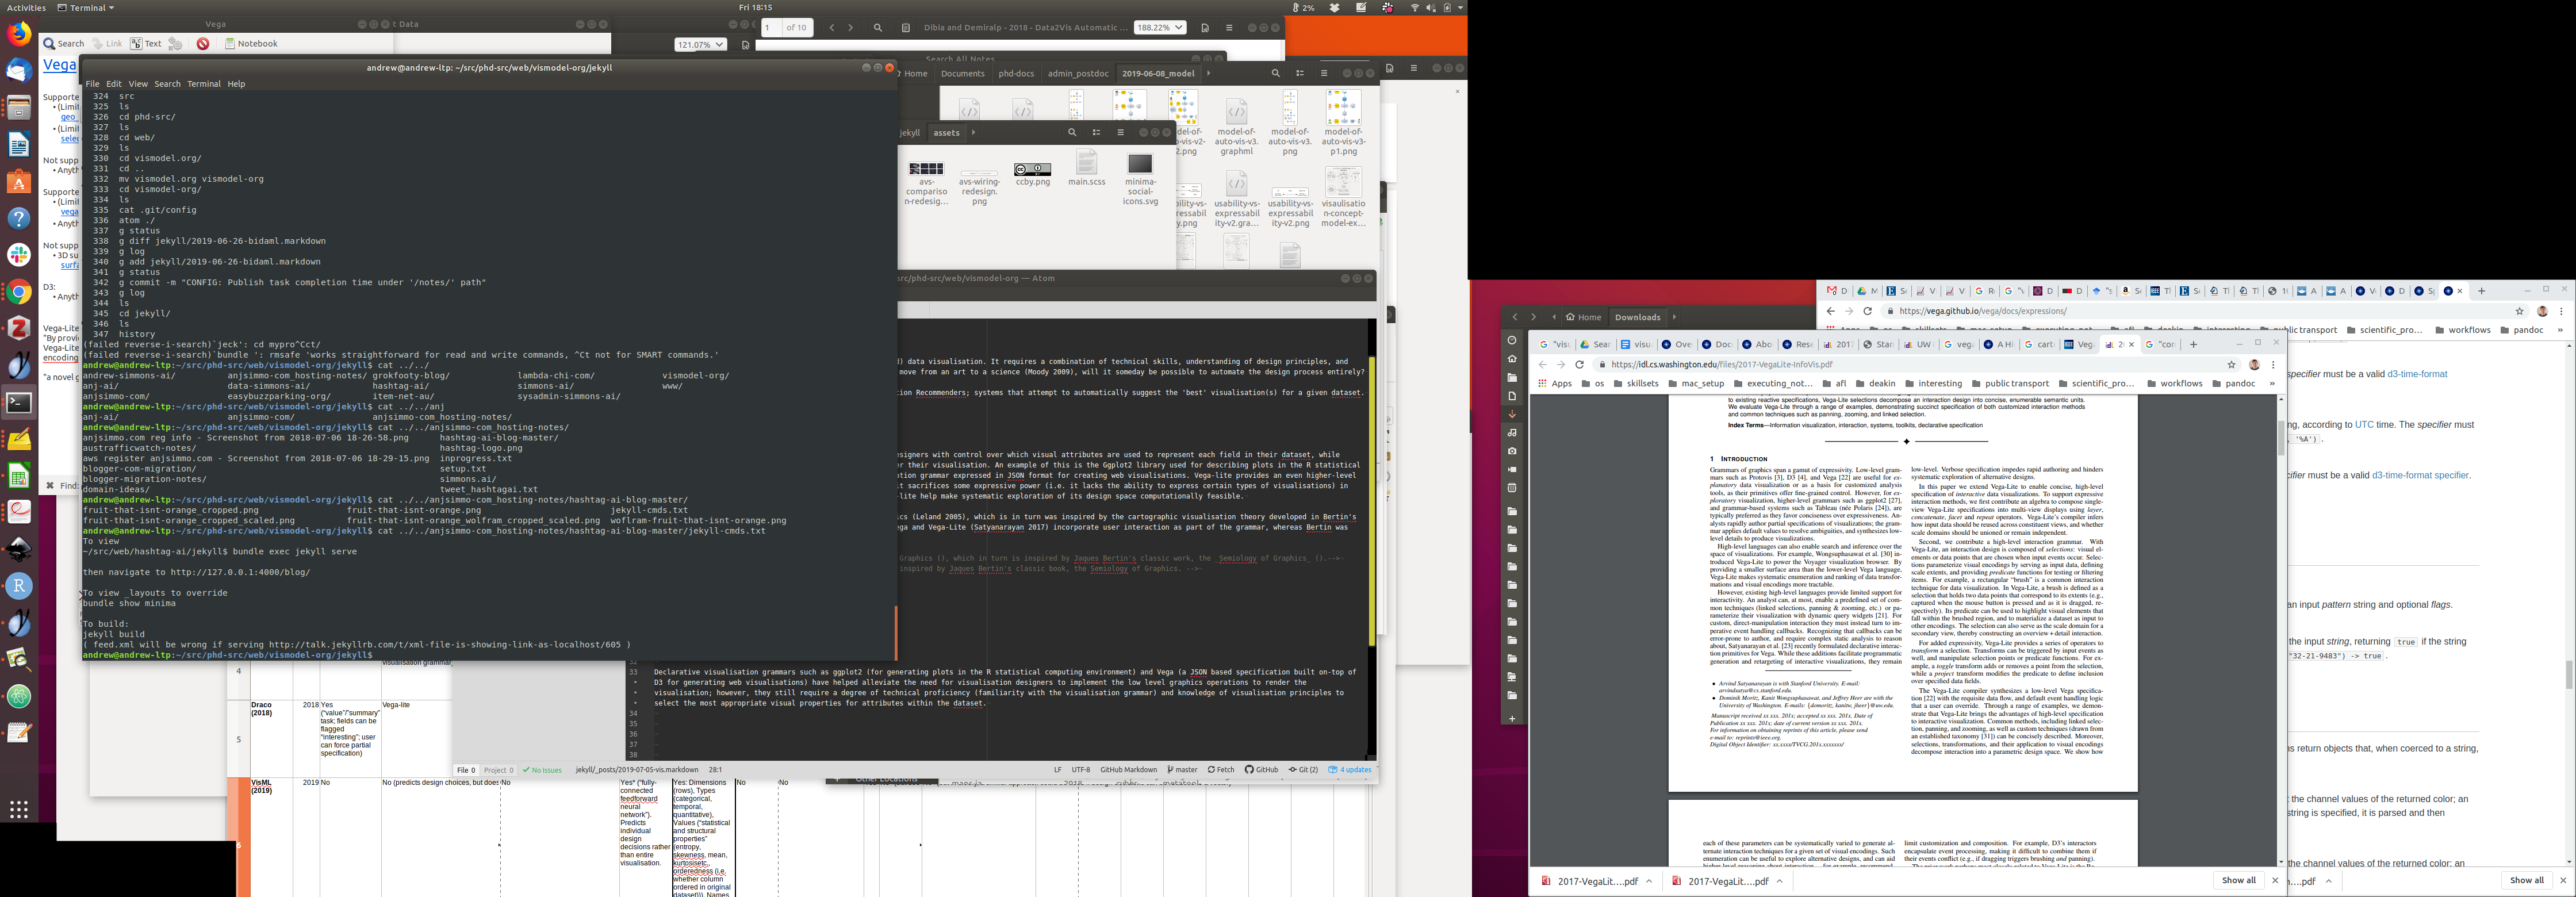Click the 4 updates link in Atom
The width and height of the screenshot is (2576, 897).
click(x=1350, y=770)
